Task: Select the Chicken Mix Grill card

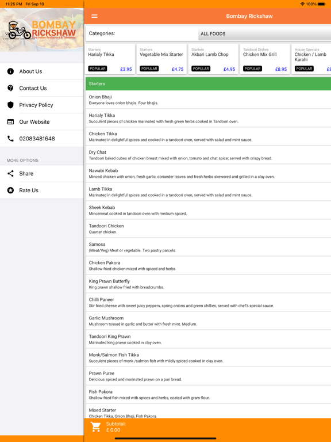Action: 265,59
